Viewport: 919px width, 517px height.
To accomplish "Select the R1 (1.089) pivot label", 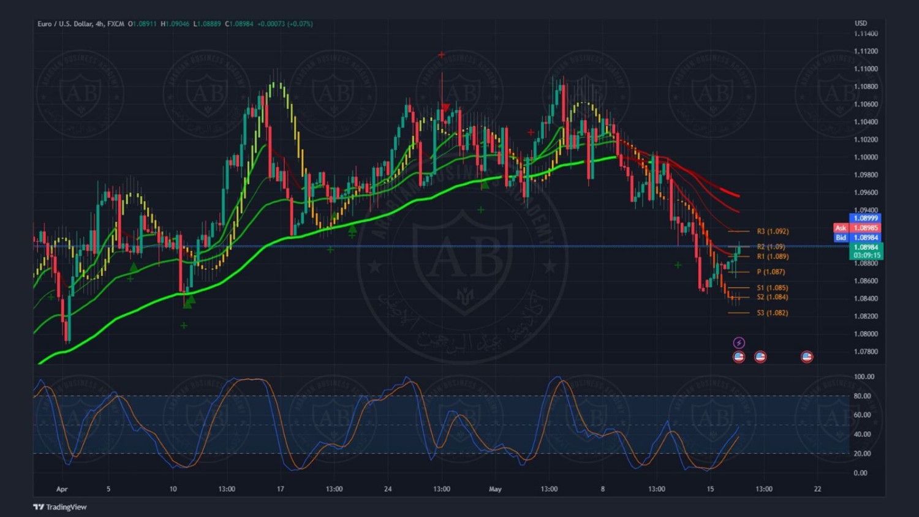I will (773, 257).
